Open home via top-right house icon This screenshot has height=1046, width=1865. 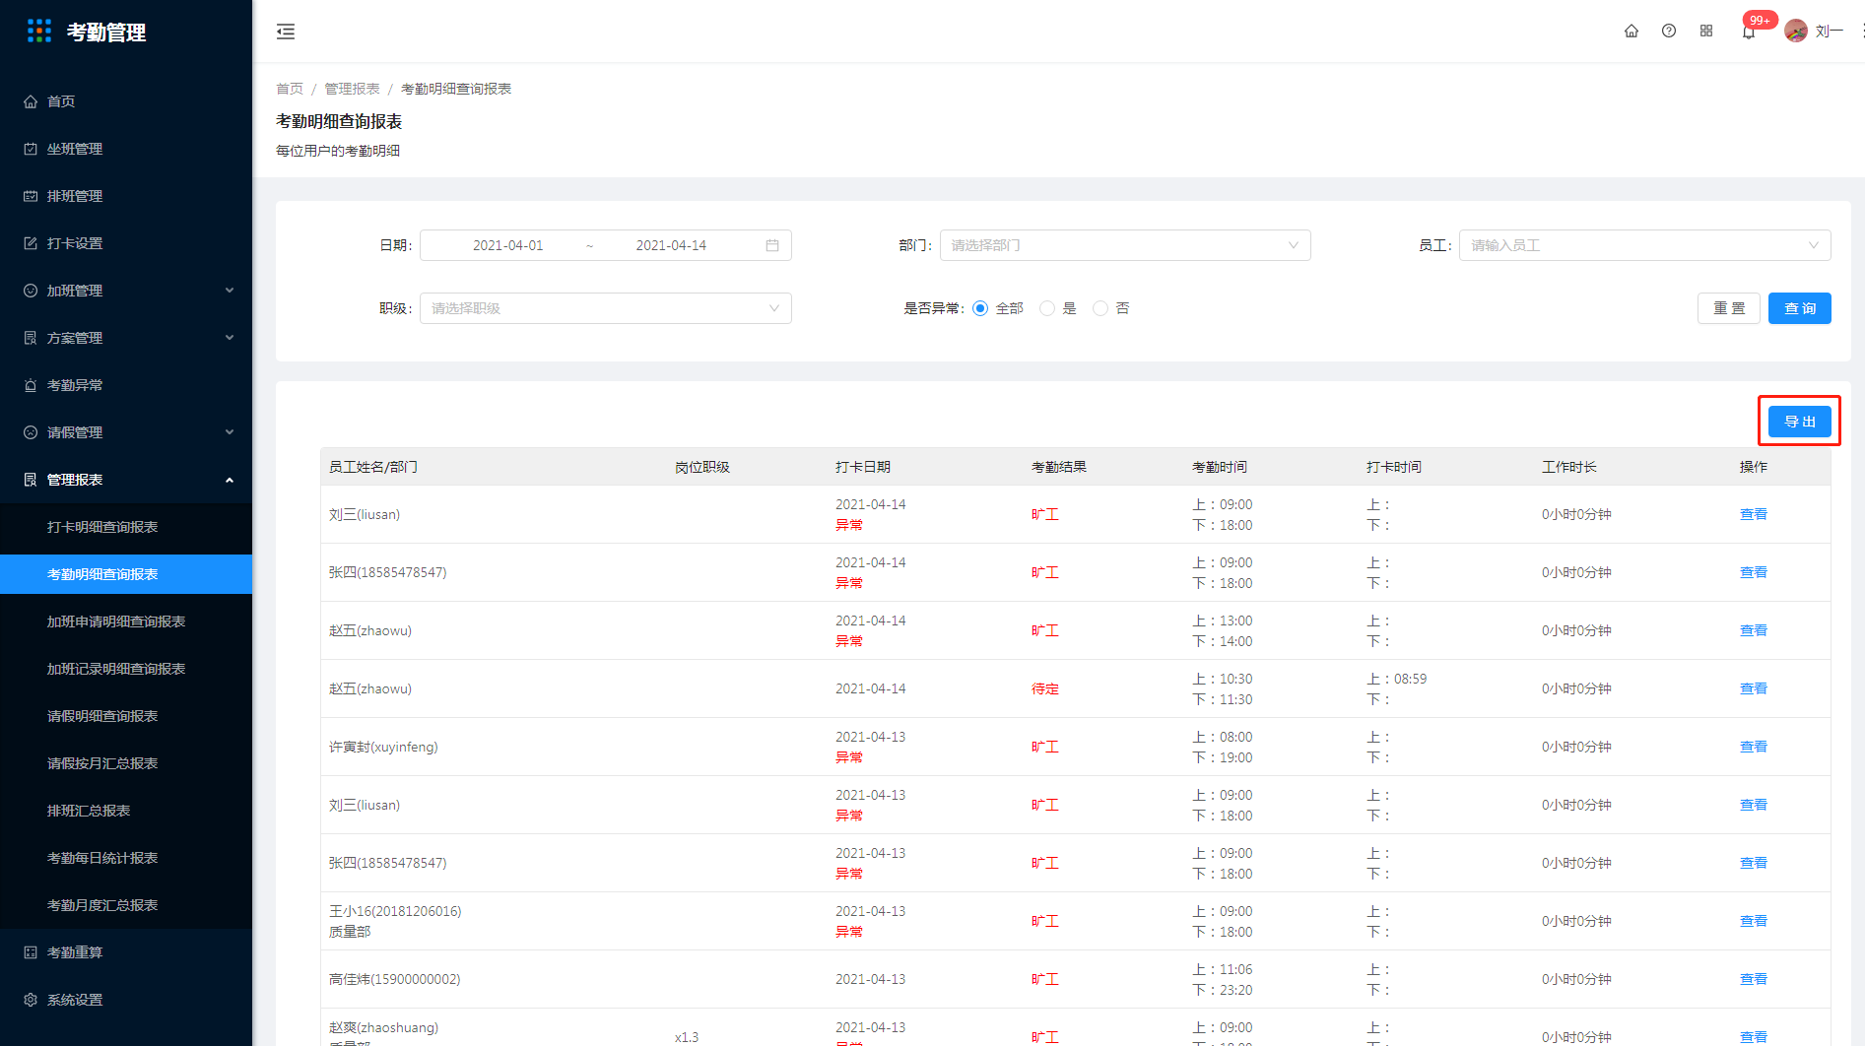pyautogui.click(x=1632, y=32)
